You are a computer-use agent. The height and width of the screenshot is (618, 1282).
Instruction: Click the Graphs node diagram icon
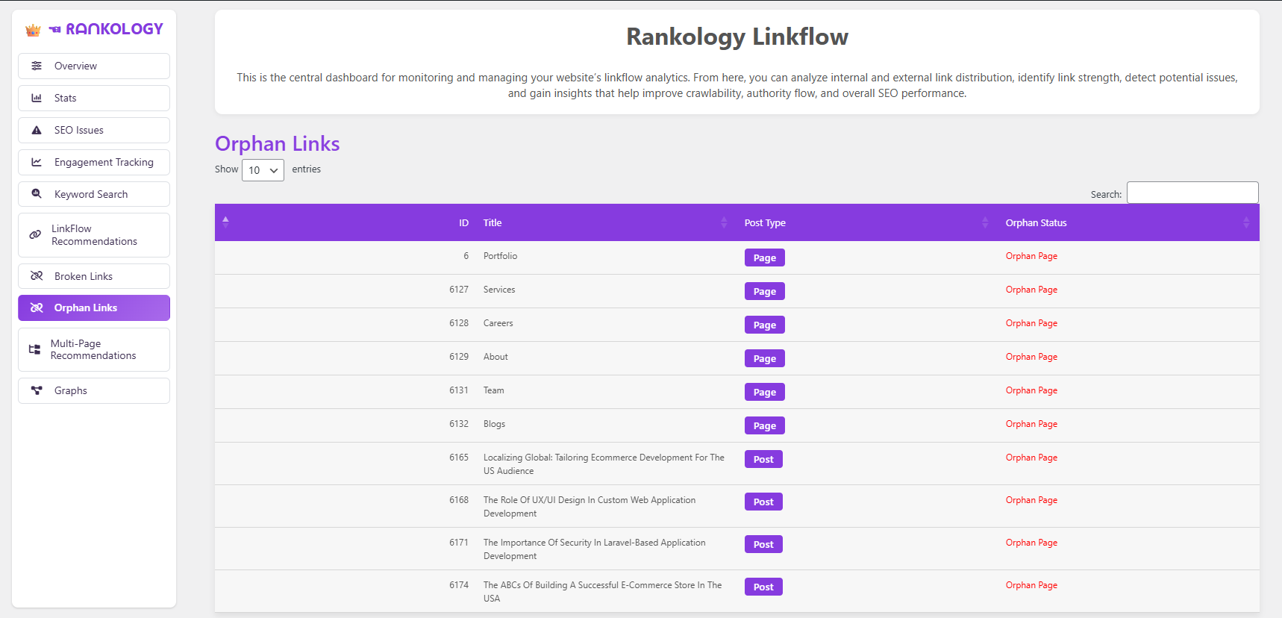point(37,390)
